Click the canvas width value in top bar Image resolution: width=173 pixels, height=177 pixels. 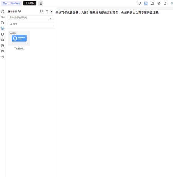171,3
